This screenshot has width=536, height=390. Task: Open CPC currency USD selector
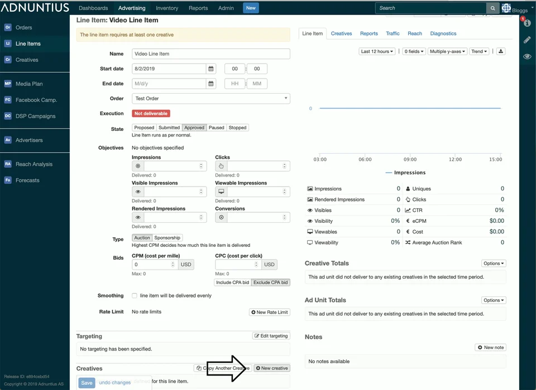269,265
